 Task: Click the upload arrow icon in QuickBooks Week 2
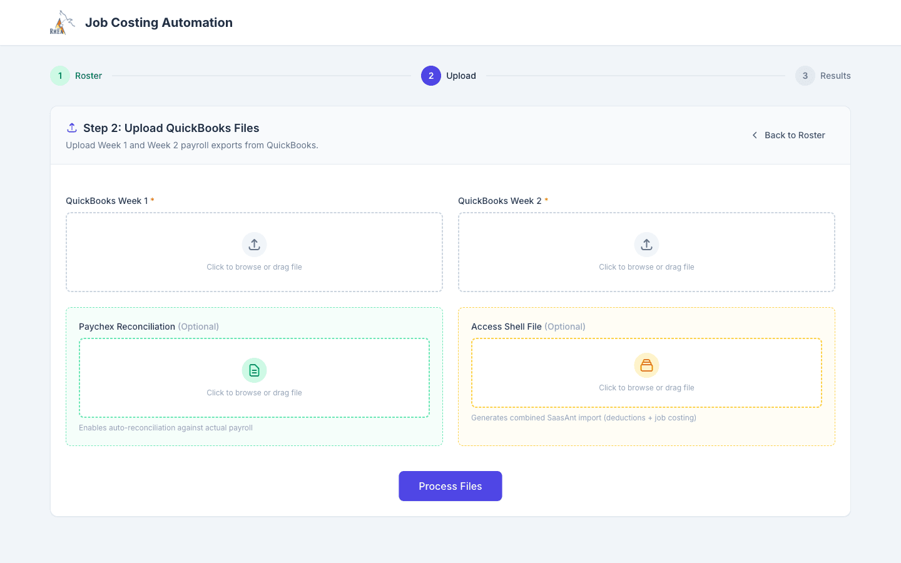(646, 245)
